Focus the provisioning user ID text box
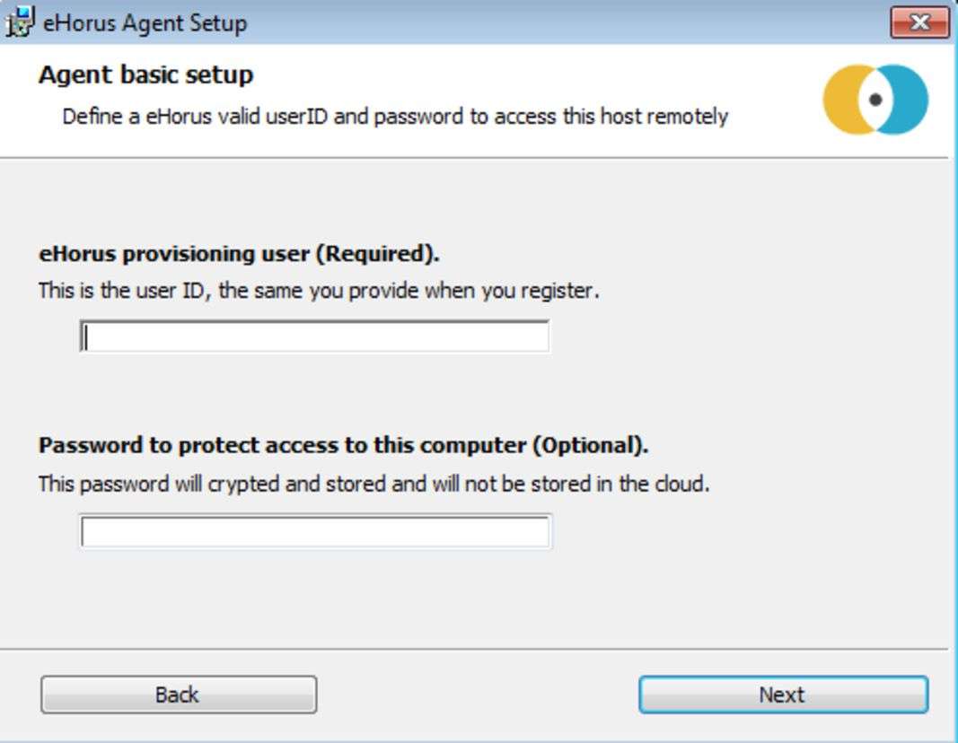Viewport: 958px width, 743px height. pyautogui.click(x=314, y=337)
